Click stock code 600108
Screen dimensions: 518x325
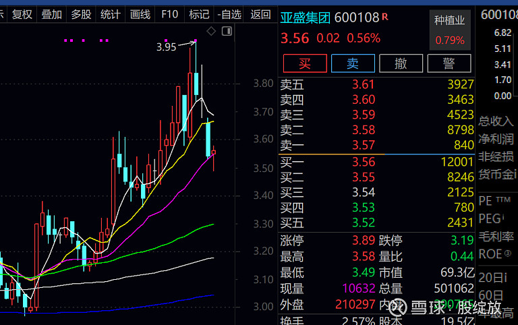357,18
